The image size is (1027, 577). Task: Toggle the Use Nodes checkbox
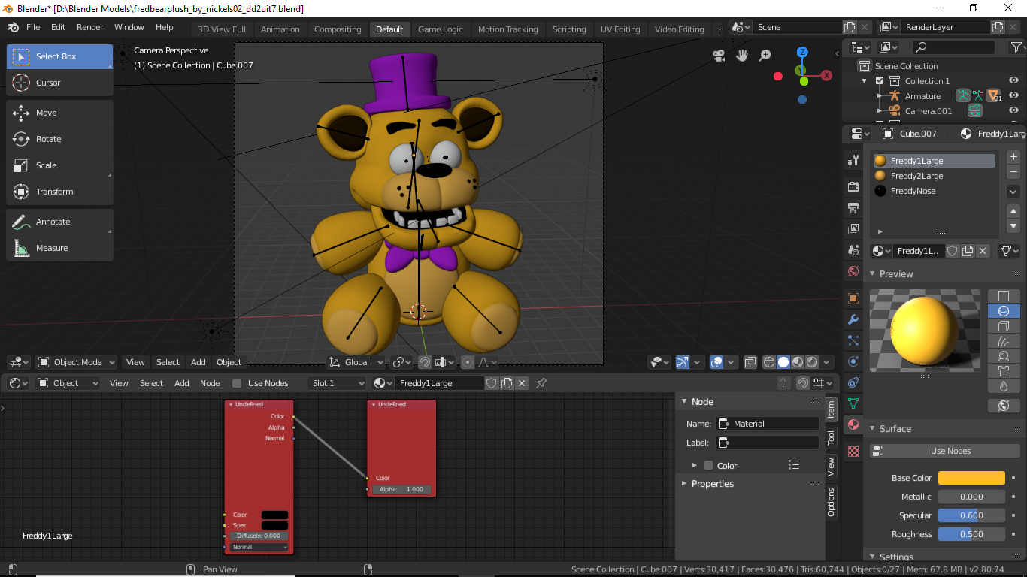(237, 383)
